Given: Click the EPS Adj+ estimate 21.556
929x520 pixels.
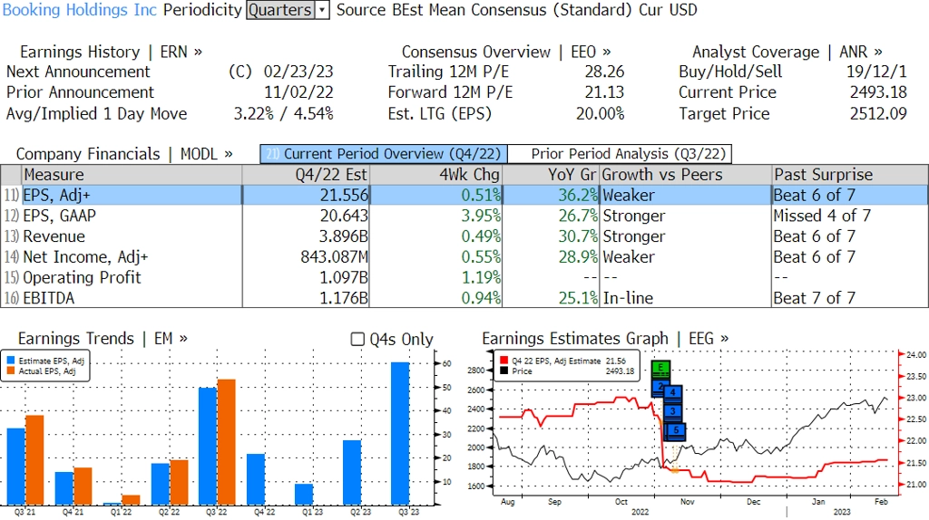Looking at the screenshot, I should point(344,195).
